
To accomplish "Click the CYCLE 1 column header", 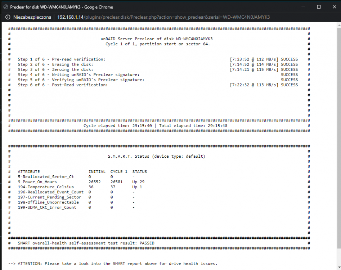I will 119,172.
